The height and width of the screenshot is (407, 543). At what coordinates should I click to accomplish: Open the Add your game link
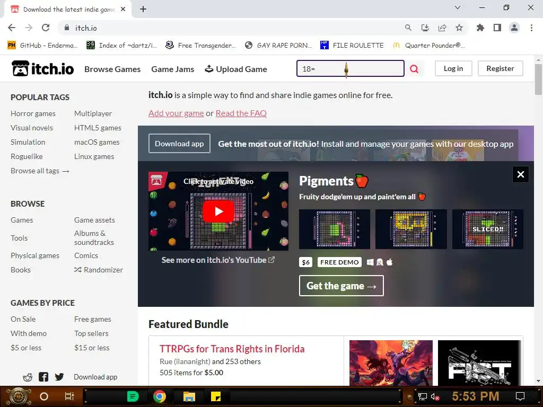click(x=176, y=113)
